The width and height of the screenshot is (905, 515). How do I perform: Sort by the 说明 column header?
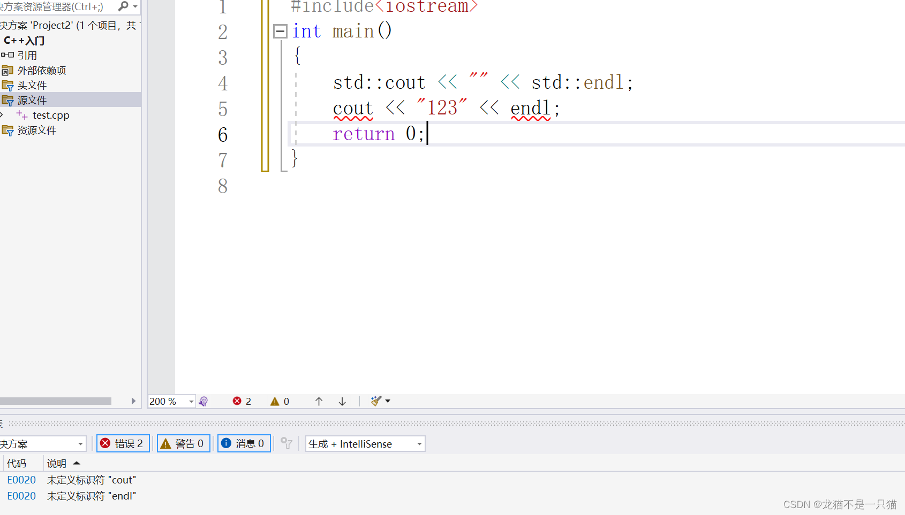57,464
